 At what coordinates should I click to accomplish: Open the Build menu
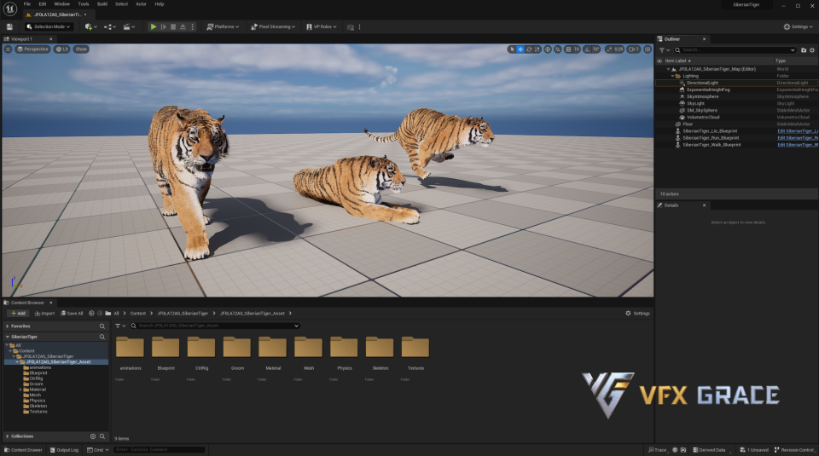click(x=102, y=3)
